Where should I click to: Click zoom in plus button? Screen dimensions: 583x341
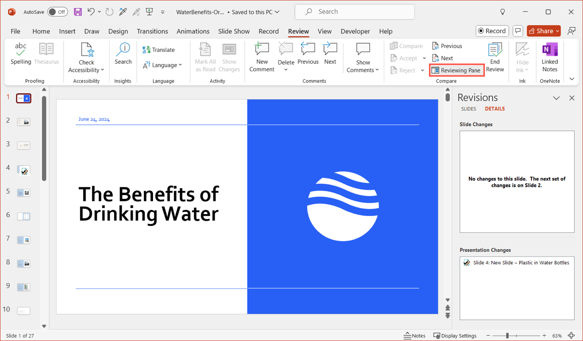click(545, 336)
